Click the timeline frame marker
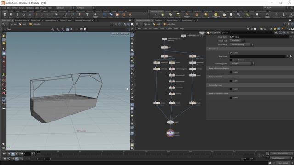 point(38,153)
